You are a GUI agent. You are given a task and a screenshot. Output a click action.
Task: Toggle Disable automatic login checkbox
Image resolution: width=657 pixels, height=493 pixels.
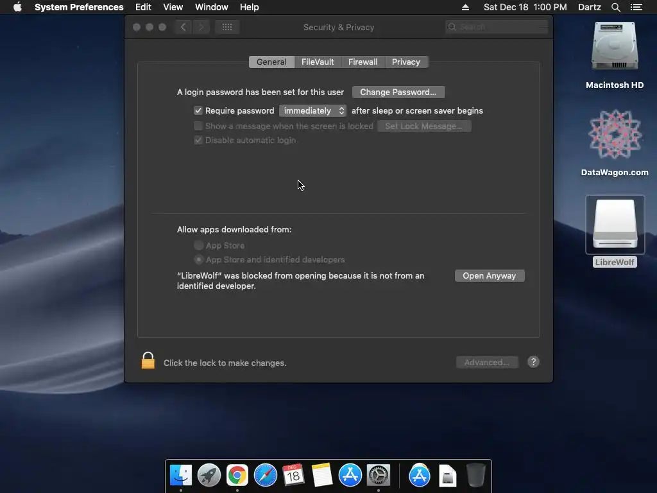[198, 140]
